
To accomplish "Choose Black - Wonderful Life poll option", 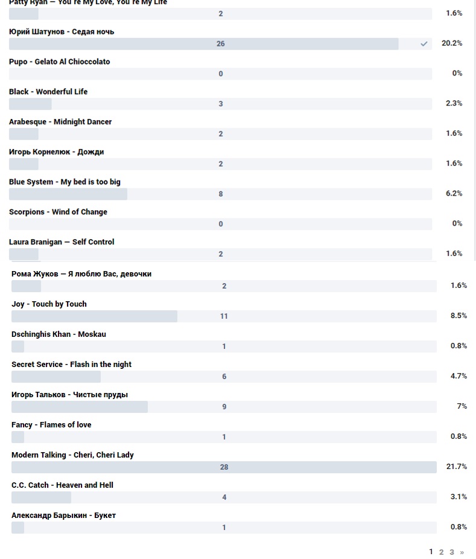I will click(48, 92).
